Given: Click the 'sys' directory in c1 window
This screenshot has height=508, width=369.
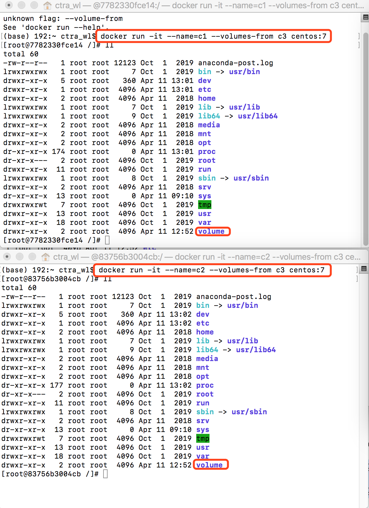Looking at the screenshot, I should tap(205, 196).
